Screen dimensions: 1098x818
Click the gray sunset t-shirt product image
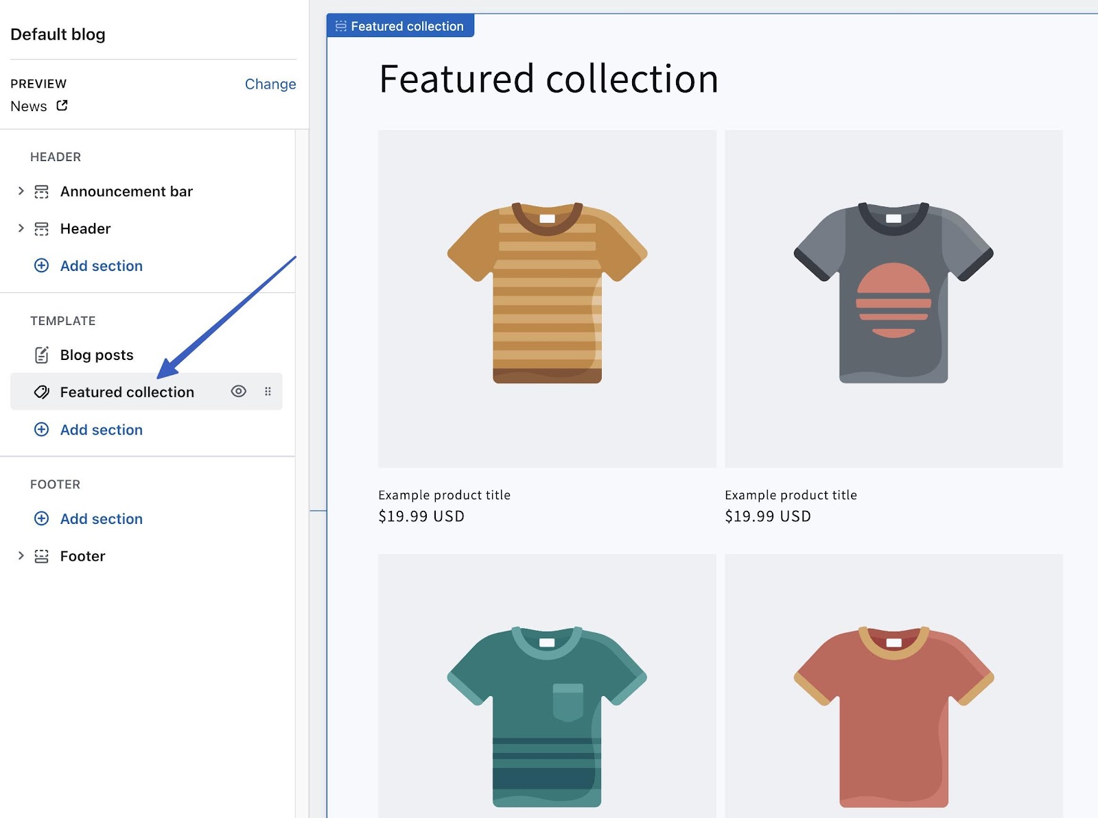pos(893,298)
